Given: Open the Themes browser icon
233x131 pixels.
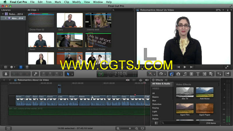Looking at the screenshot, I should pyautogui.click(x=211, y=74).
